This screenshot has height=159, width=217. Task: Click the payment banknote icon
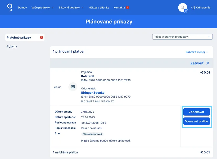point(73,87)
